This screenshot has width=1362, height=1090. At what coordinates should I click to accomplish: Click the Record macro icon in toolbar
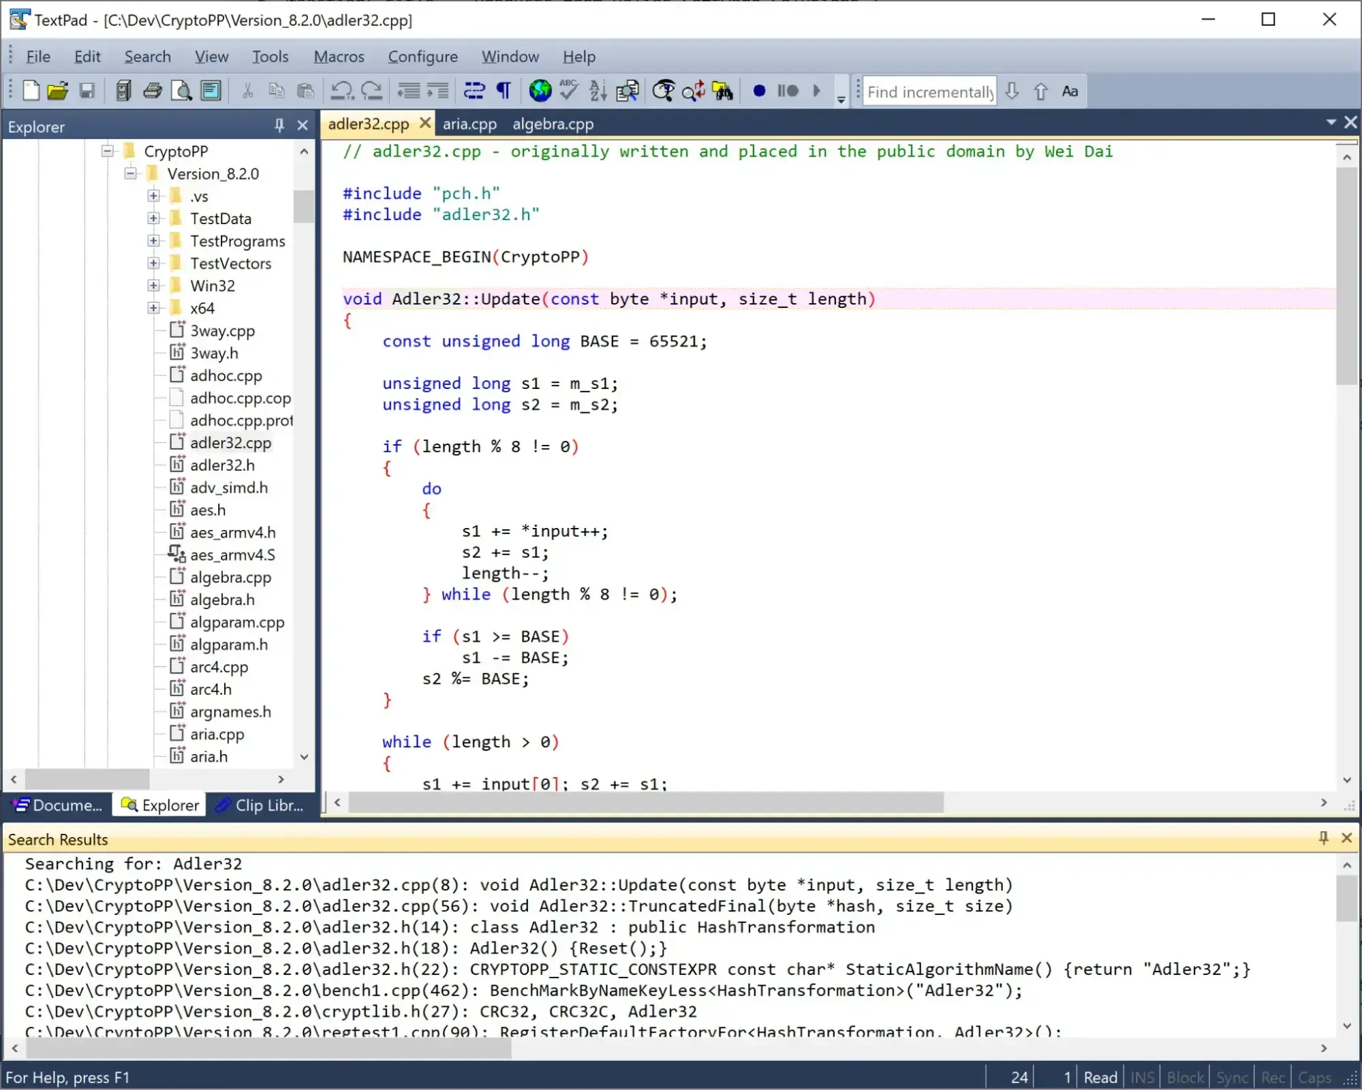pos(760,91)
